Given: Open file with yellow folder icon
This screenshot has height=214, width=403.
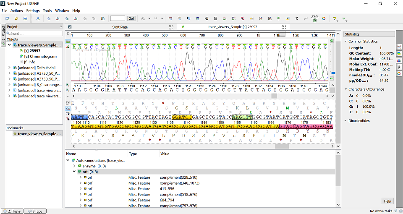Looking at the screenshot, I should [16, 18].
